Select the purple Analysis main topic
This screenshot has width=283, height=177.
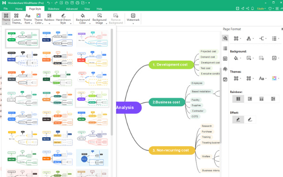point(129,108)
